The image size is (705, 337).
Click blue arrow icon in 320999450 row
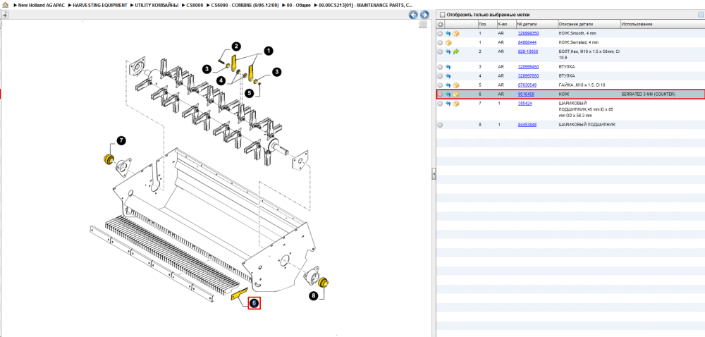click(448, 67)
